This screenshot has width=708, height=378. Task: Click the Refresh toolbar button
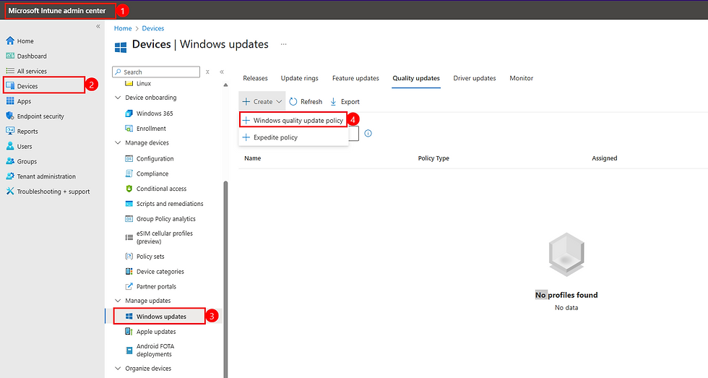tap(306, 102)
